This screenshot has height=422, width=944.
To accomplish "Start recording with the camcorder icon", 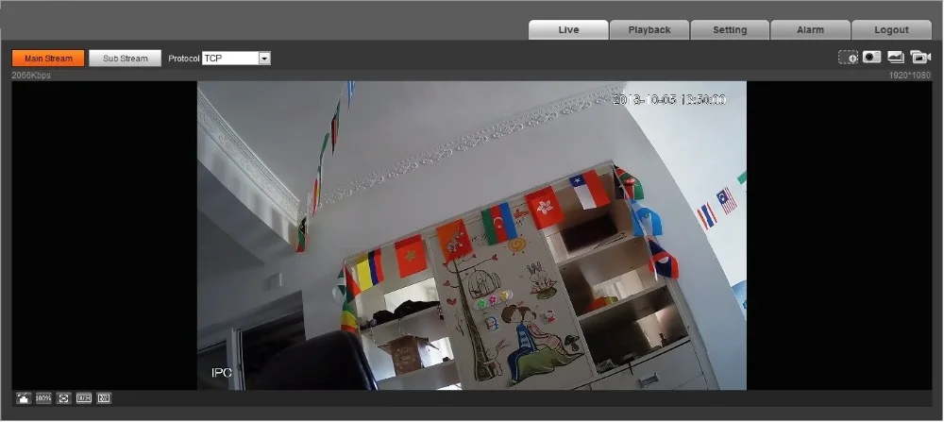I will 919,58.
